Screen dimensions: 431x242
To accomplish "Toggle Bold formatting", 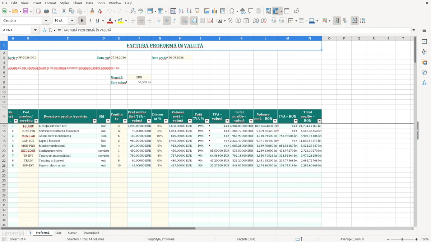I will 82,21.
